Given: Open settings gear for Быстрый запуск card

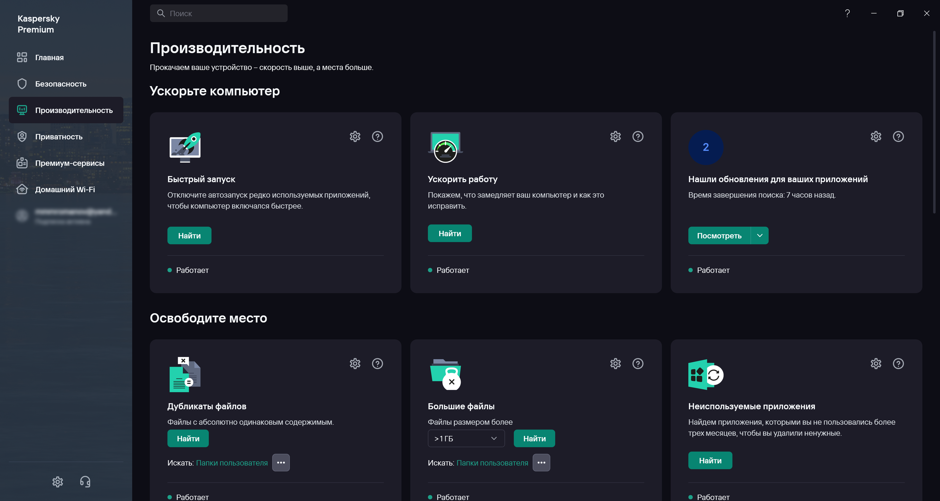Looking at the screenshot, I should click(355, 136).
